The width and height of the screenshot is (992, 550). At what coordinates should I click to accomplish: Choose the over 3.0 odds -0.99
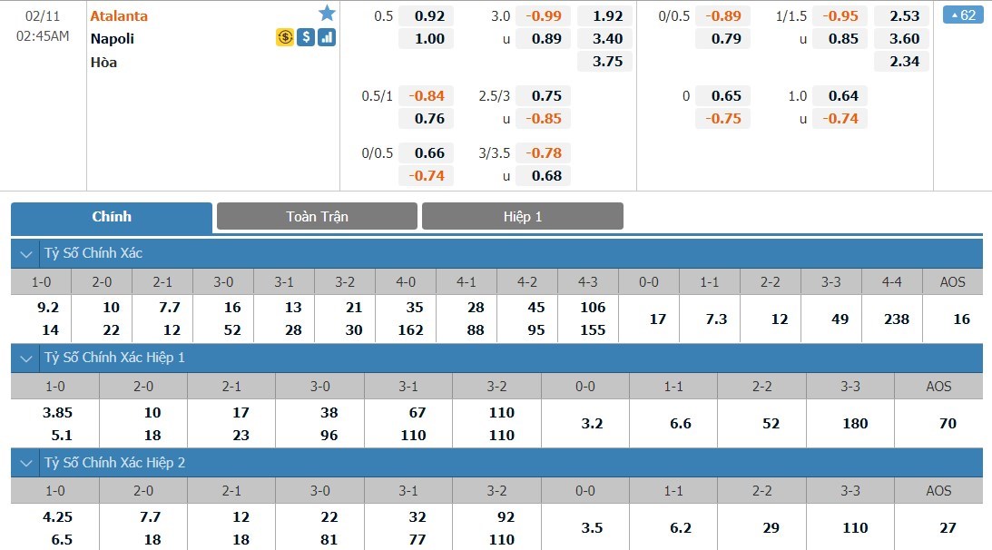(x=544, y=15)
